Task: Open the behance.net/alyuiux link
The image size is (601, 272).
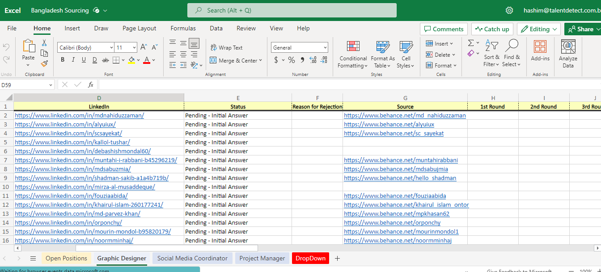Action: click(x=389, y=125)
